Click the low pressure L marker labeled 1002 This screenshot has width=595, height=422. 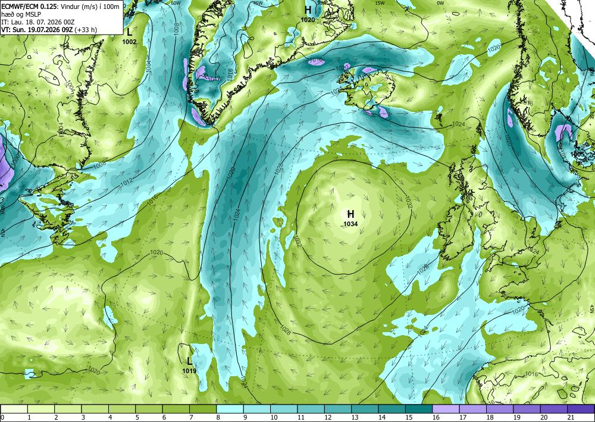point(129,32)
